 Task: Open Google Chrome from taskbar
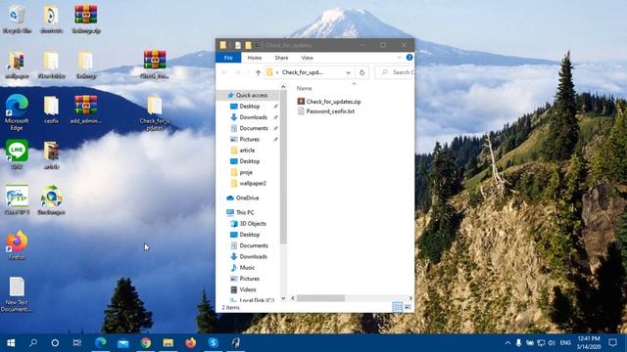146,343
